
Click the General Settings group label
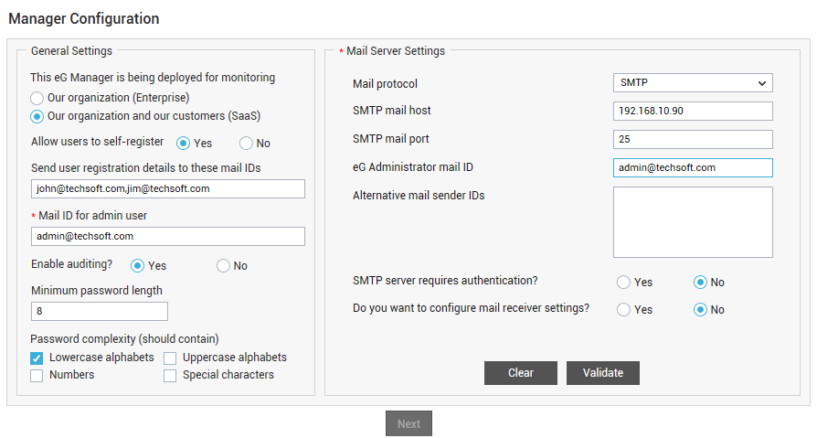[x=71, y=51]
